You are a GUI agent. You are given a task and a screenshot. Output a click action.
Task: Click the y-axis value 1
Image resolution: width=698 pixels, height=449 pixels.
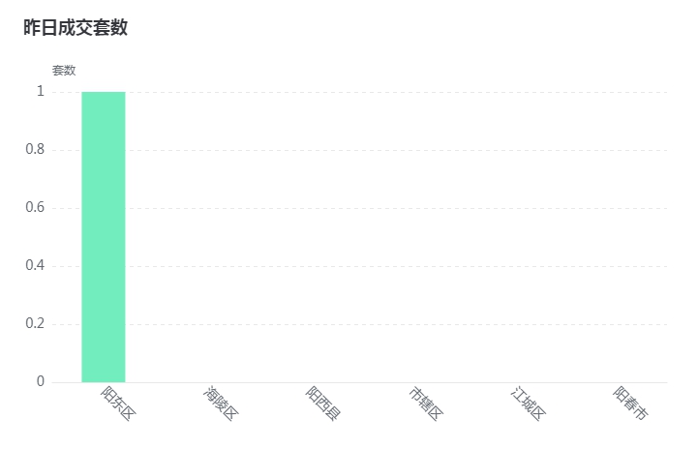(41, 91)
